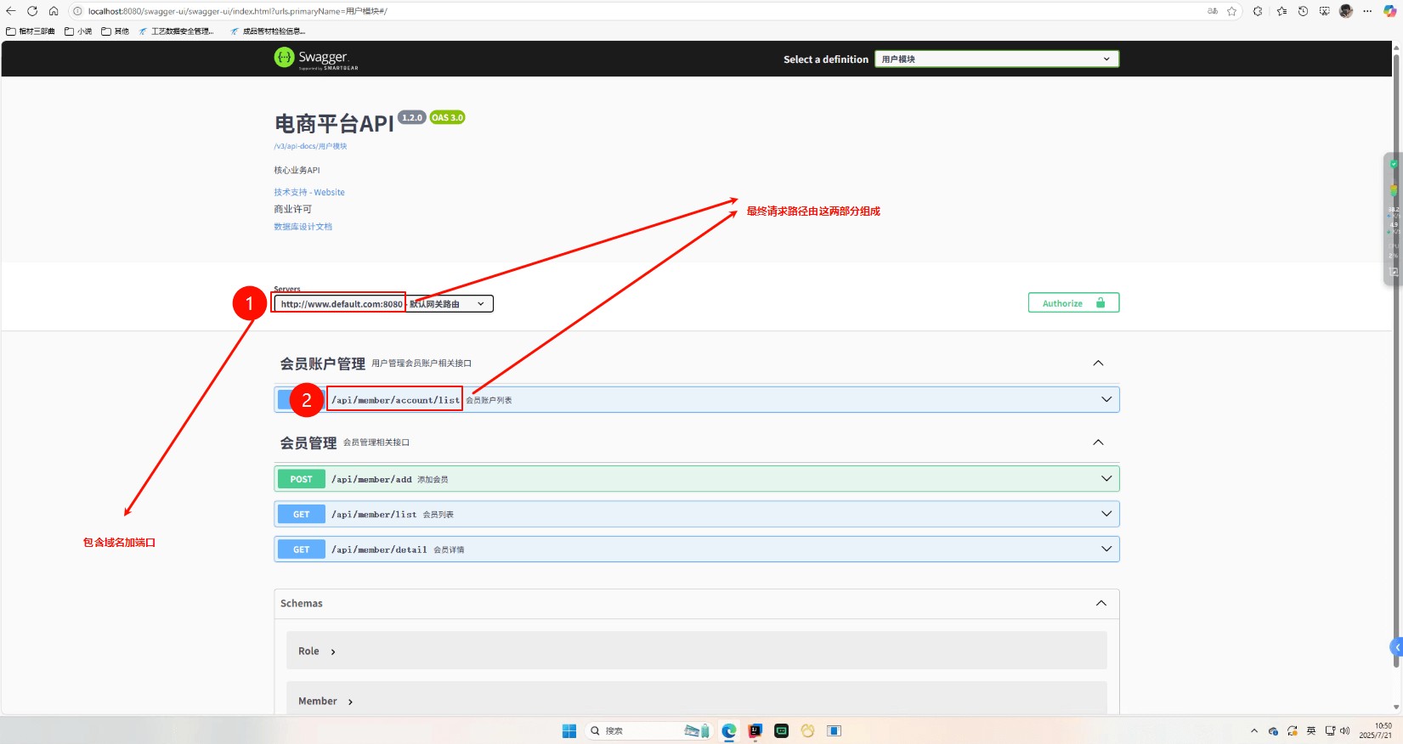This screenshot has height=744, width=1403.
Task: Open the browser extensions puzzle icon
Action: [x=1258, y=11]
